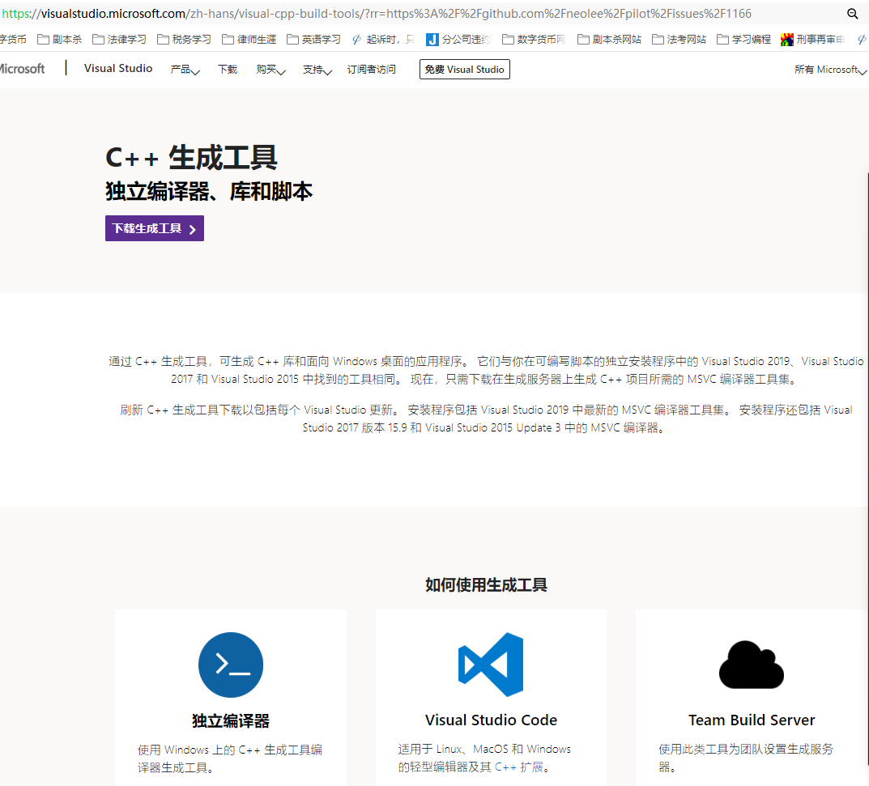Open the 法考网站 bookmark folder
The image size is (869, 786).
pyautogui.click(x=679, y=40)
